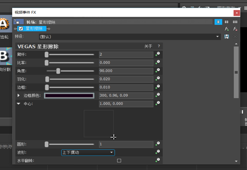Remove selected plug-in FX icon
Viewport: 247px width, 170px height.
click(235, 29)
